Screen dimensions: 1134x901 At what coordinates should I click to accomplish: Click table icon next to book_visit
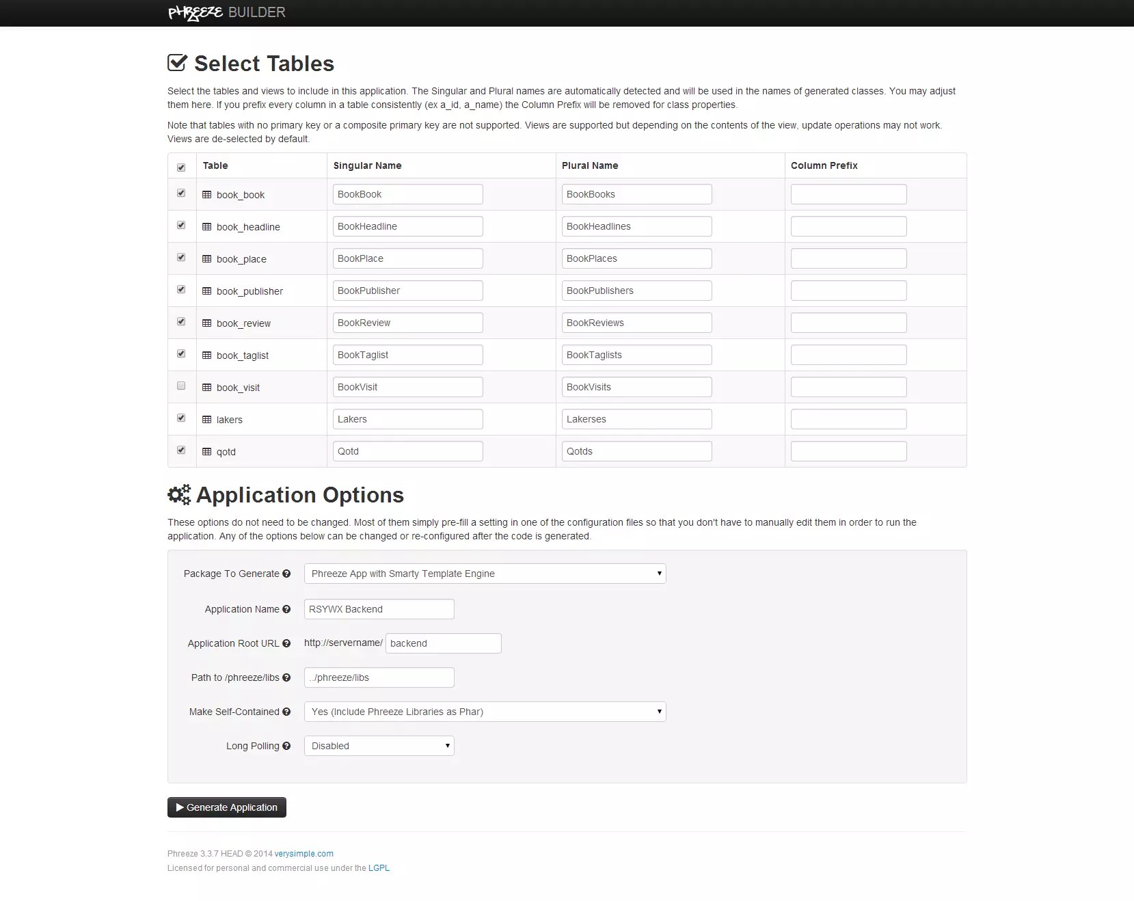click(x=207, y=388)
